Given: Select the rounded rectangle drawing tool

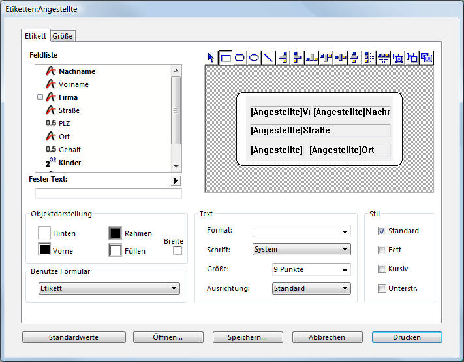Looking at the screenshot, I should click(x=240, y=58).
